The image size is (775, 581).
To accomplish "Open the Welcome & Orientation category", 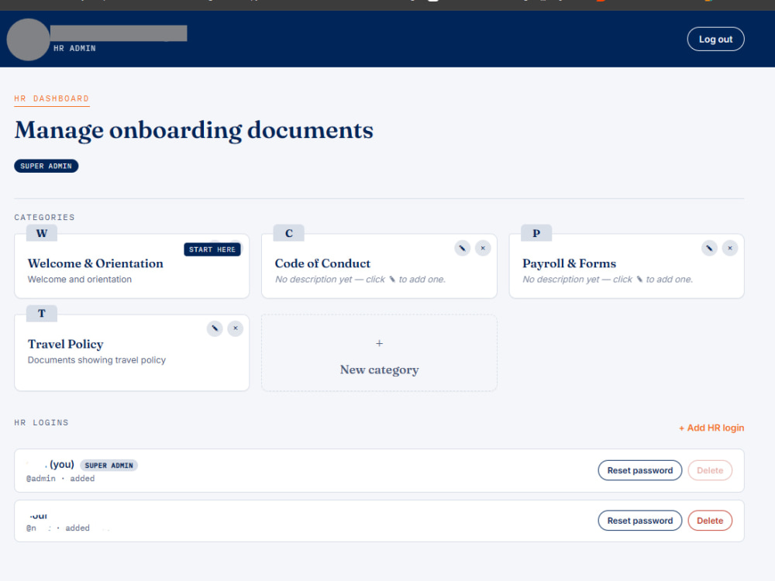I will pyautogui.click(x=95, y=263).
